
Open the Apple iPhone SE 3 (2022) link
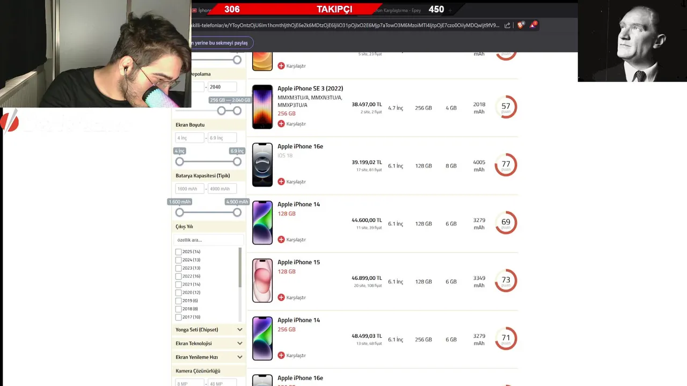310,88
